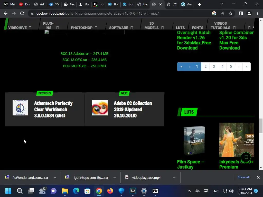Switch to the Fre tab

[x=142, y=4]
